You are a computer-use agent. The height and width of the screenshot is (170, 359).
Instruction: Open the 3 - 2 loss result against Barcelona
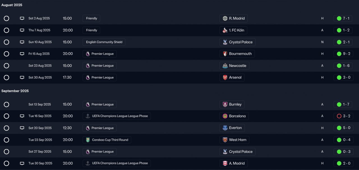click(x=343, y=116)
